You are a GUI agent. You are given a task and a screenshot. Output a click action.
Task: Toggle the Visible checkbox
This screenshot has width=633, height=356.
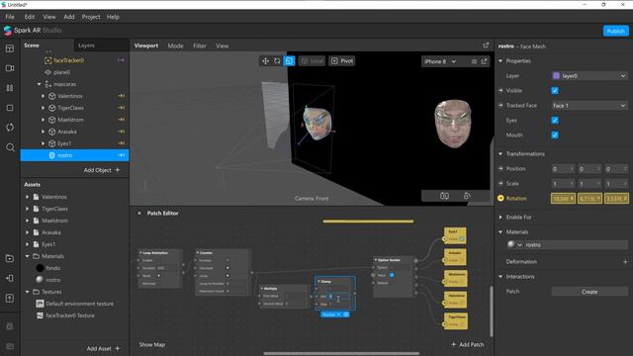pos(555,91)
